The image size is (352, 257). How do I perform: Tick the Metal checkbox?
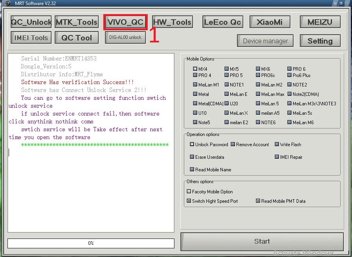tap(195, 94)
